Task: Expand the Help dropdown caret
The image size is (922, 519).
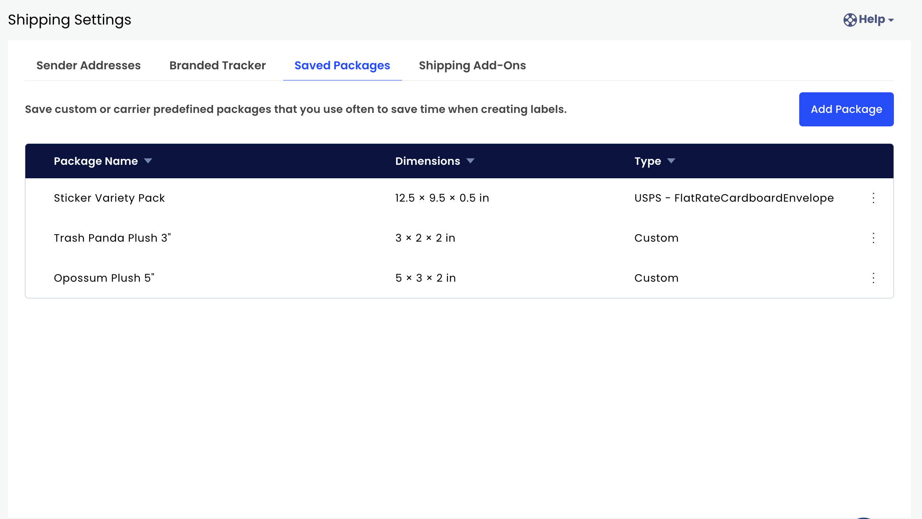Action: [891, 20]
